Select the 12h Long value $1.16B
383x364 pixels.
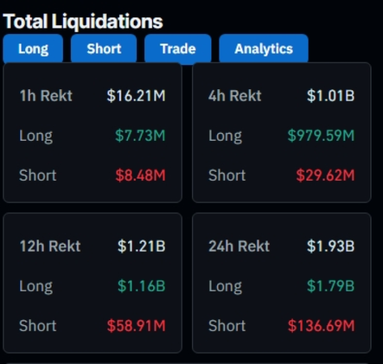(x=141, y=286)
